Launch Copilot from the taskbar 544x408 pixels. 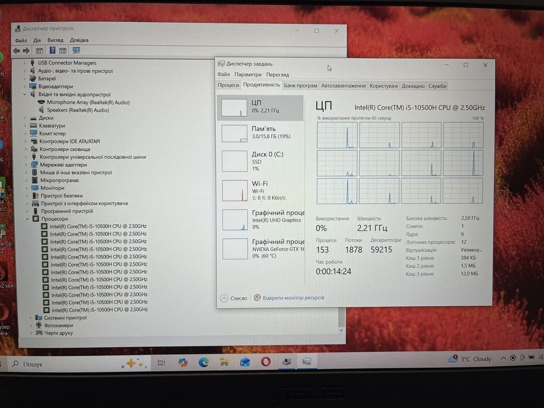click(x=182, y=363)
